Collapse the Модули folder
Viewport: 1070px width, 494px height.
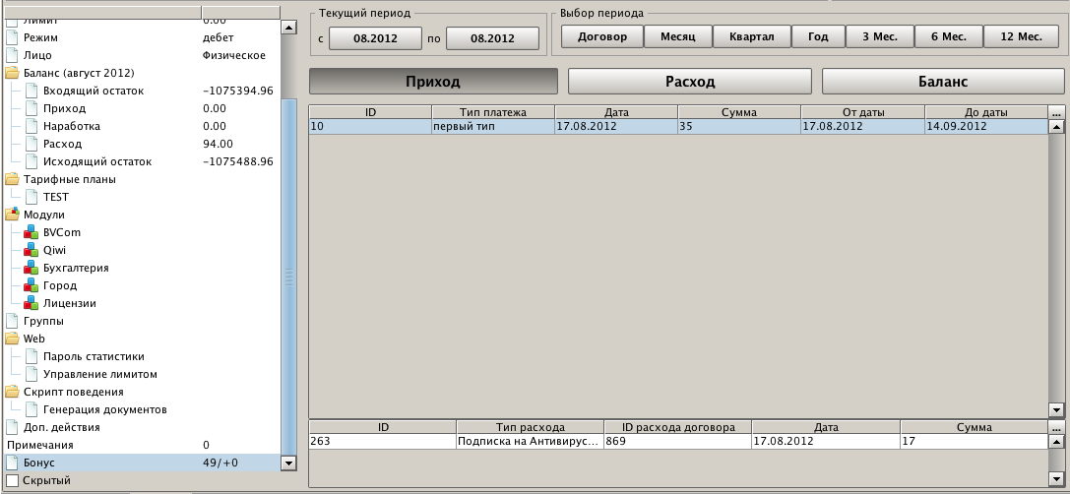13,215
